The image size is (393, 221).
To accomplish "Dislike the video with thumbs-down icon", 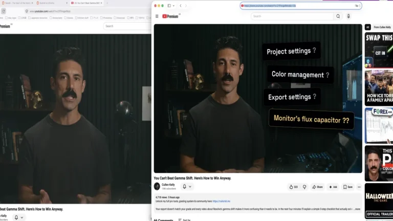I will 304,187.
